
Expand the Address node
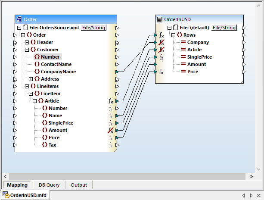pos(31,79)
